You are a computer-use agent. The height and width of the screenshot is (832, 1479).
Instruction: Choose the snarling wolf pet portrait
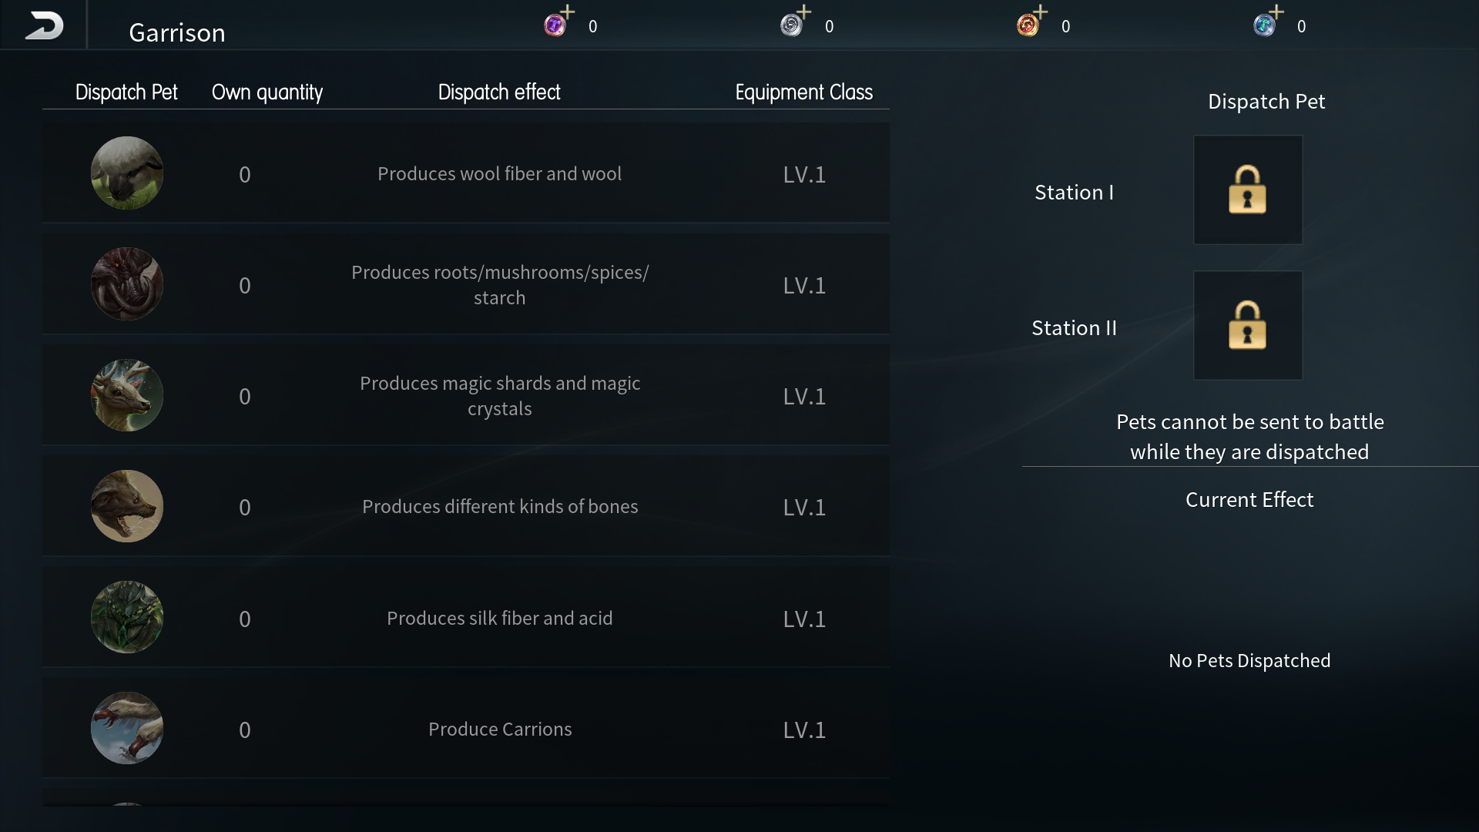point(127,506)
